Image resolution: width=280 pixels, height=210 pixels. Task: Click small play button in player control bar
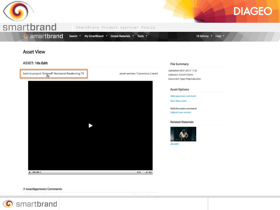[x=30, y=172]
